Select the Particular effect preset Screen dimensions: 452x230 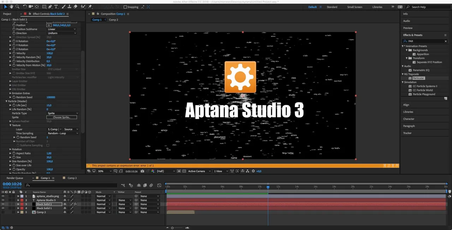[x=418, y=78]
